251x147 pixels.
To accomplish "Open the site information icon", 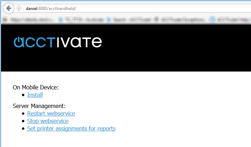I will point(19,8).
